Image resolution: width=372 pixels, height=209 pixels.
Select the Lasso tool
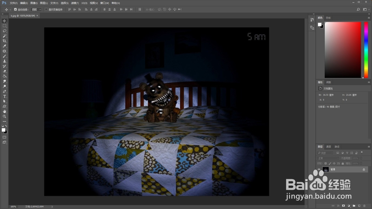[x=4, y=31]
